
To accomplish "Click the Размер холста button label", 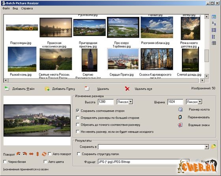I will [x=199, y=110].
